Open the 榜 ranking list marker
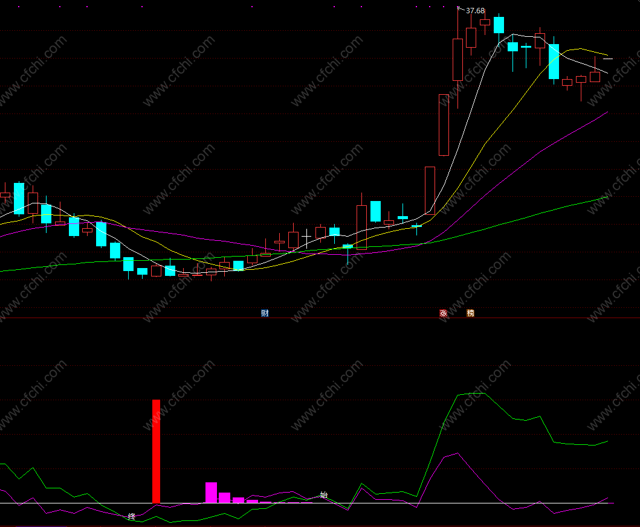The width and height of the screenshot is (640, 527). [x=471, y=313]
